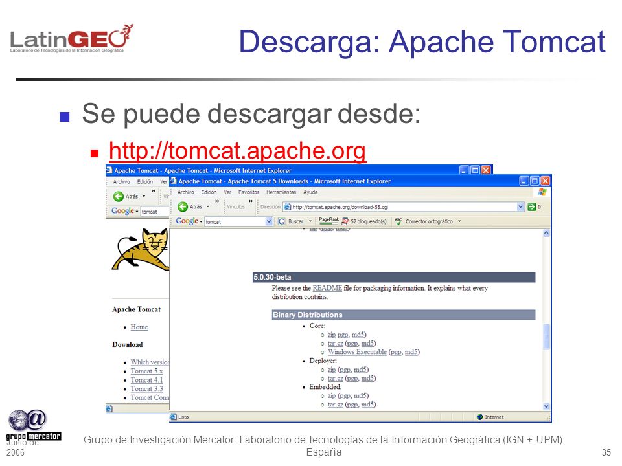
Task: Open the Google search box dropdown in the front window
Action: coord(269,221)
